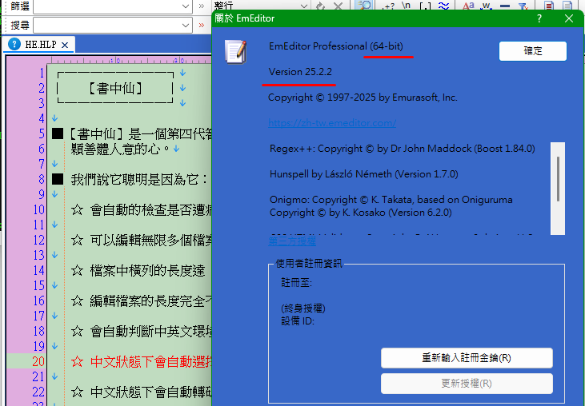Image resolution: width=585 pixels, height=406 pixels.
Task: Click the '註冊至:' label
Action: pyautogui.click(x=296, y=283)
